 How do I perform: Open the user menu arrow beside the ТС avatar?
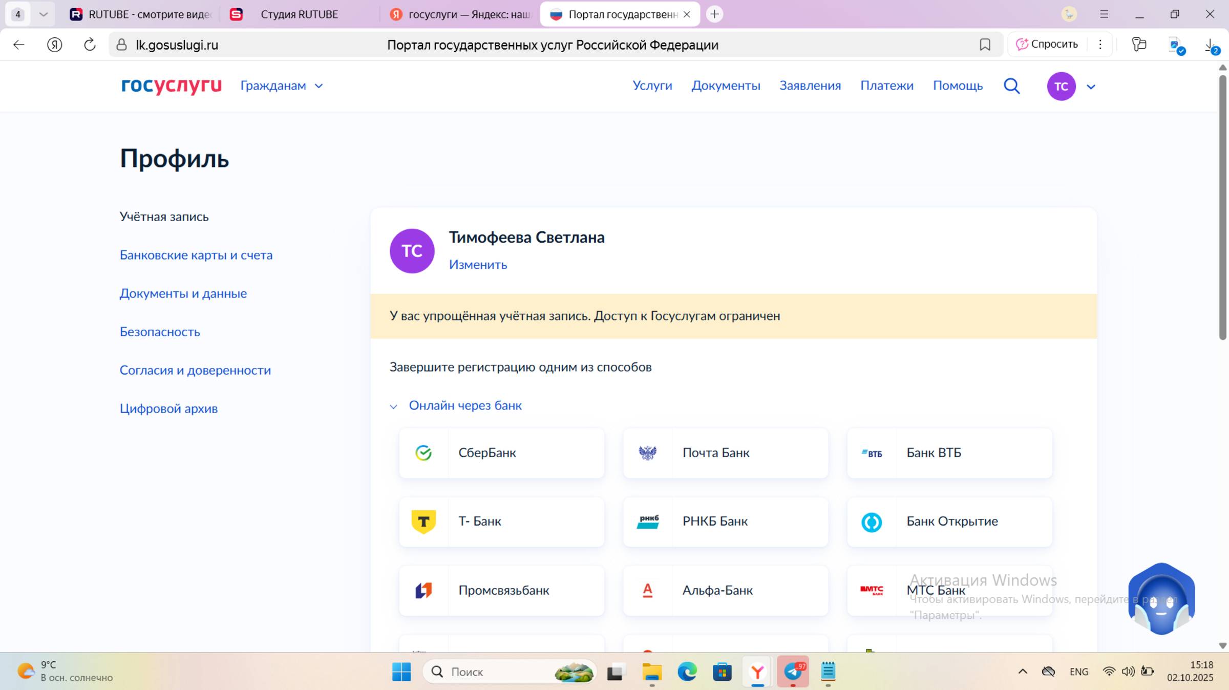(1091, 87)
